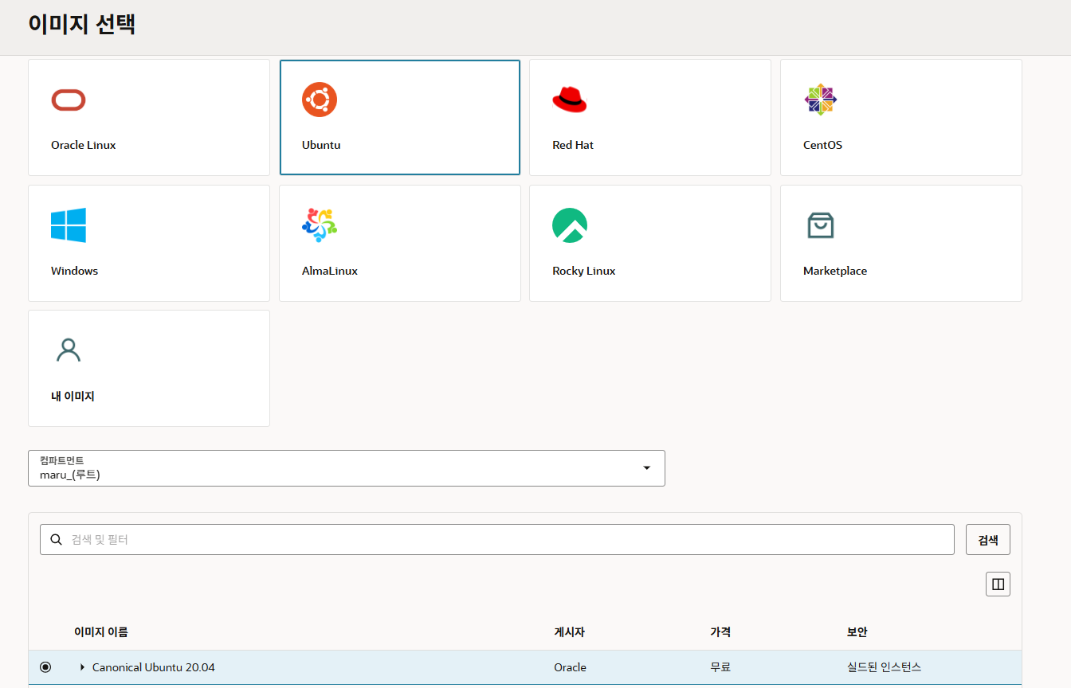Click the 보안 column header
This screenshot has height=688, width=1071.
tap(857, 632)
